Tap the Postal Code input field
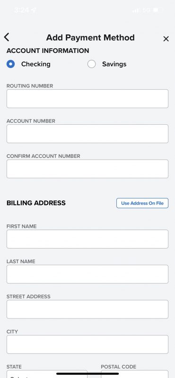Screen dimensions: 175x378 [x=135, y=374]
